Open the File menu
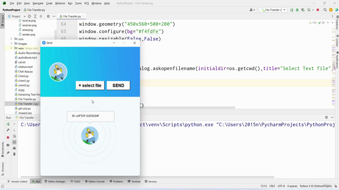Screen dimensions: 339x190 tap(12, 3)
